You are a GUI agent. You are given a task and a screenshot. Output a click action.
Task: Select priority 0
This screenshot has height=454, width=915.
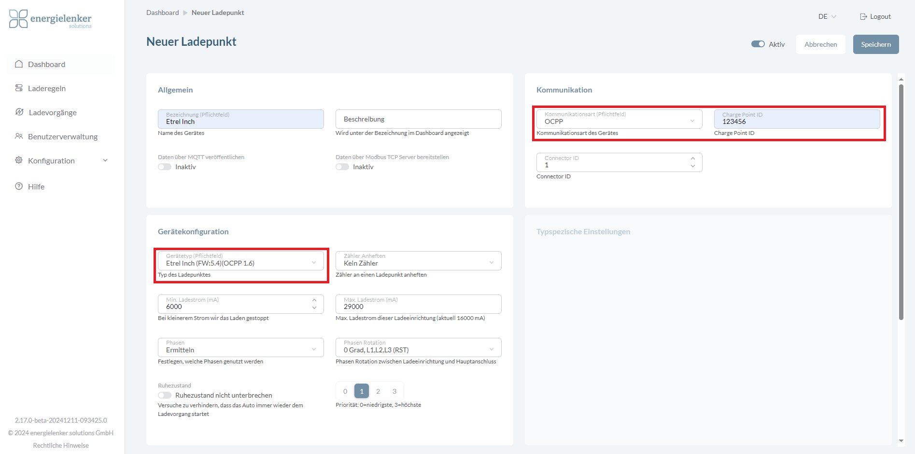[x=345, y=391]
